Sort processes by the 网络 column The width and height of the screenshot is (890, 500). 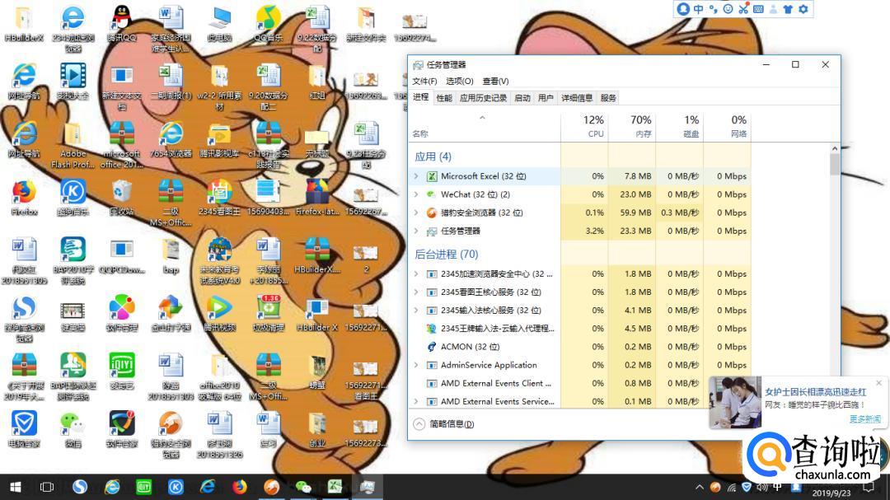coord(727,127)
